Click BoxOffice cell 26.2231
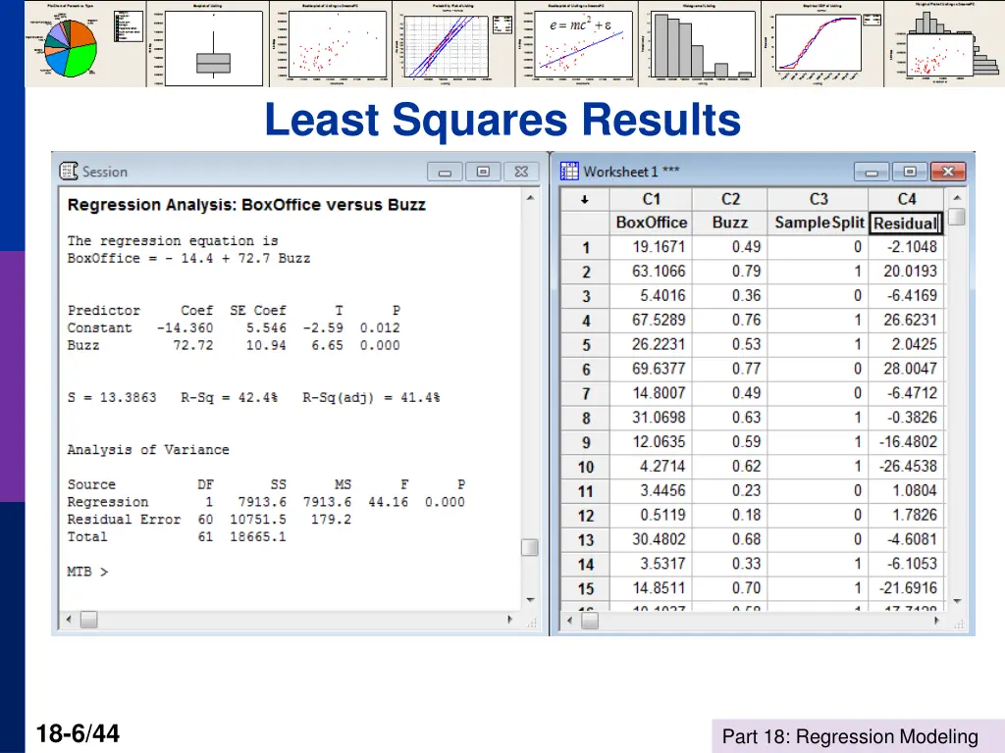The image size is (1005, 753). point(652,344)
